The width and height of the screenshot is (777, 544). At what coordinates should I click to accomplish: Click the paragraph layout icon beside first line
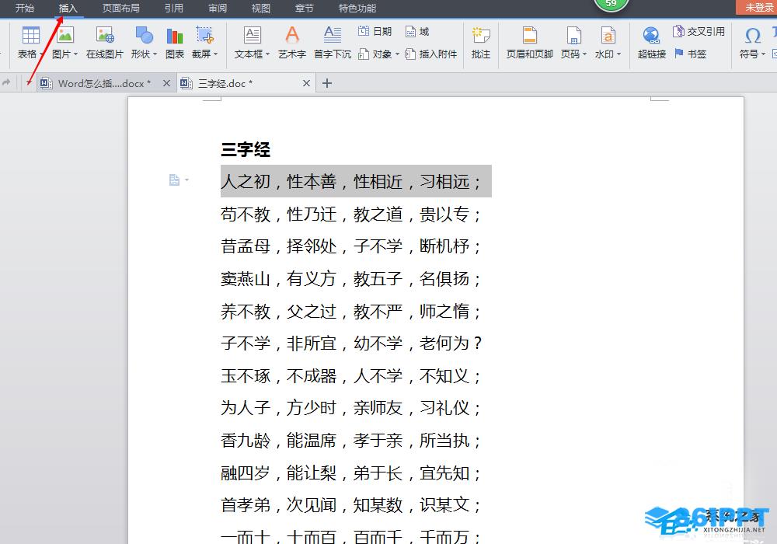[x=174, y=180]
